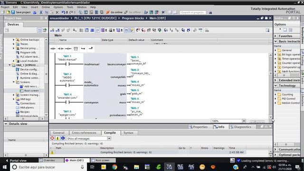Open Chrome from the Windows taskbar
Viewport: 304px width, 171px height.
[114, 167]
